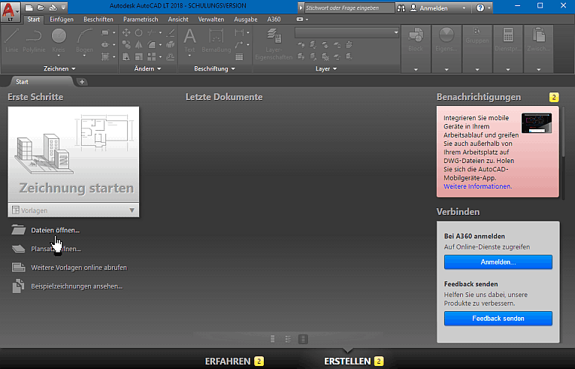
Task: Click the large Text tool icon
Action: tap(189, 36)
